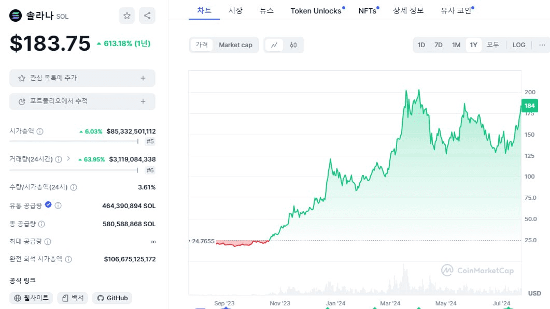Click the 24.7655 baseline price label
This screenshot has width=550, height=309.
point(203,241)
